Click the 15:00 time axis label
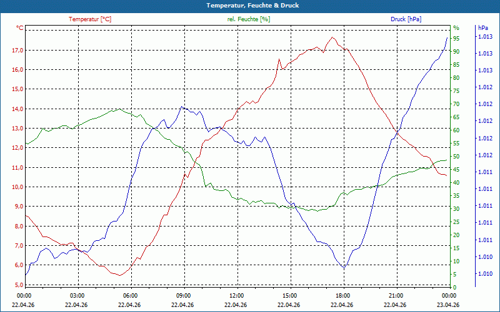 289,296
